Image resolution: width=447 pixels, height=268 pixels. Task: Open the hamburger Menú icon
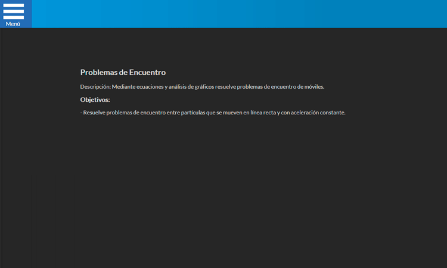click(14, 12)
